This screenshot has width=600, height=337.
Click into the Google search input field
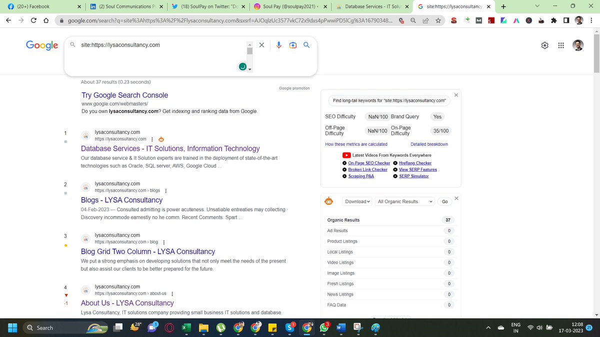click(162, 45)
